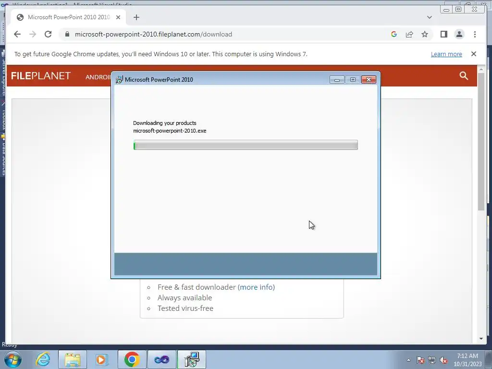The image size is (492, 369).
Task: Open the 'more info' link
Action: (x=257, y=287)
